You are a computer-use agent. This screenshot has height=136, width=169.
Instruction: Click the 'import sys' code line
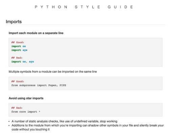pos(19,50)
